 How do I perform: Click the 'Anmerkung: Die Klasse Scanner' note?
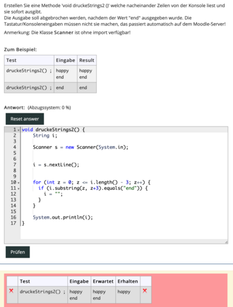click(67, 33)
